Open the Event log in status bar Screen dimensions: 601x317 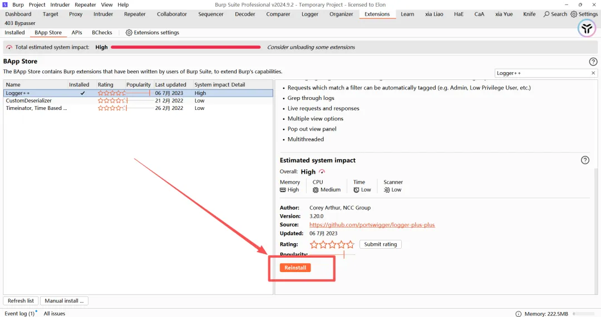click(x=19, y=314)
